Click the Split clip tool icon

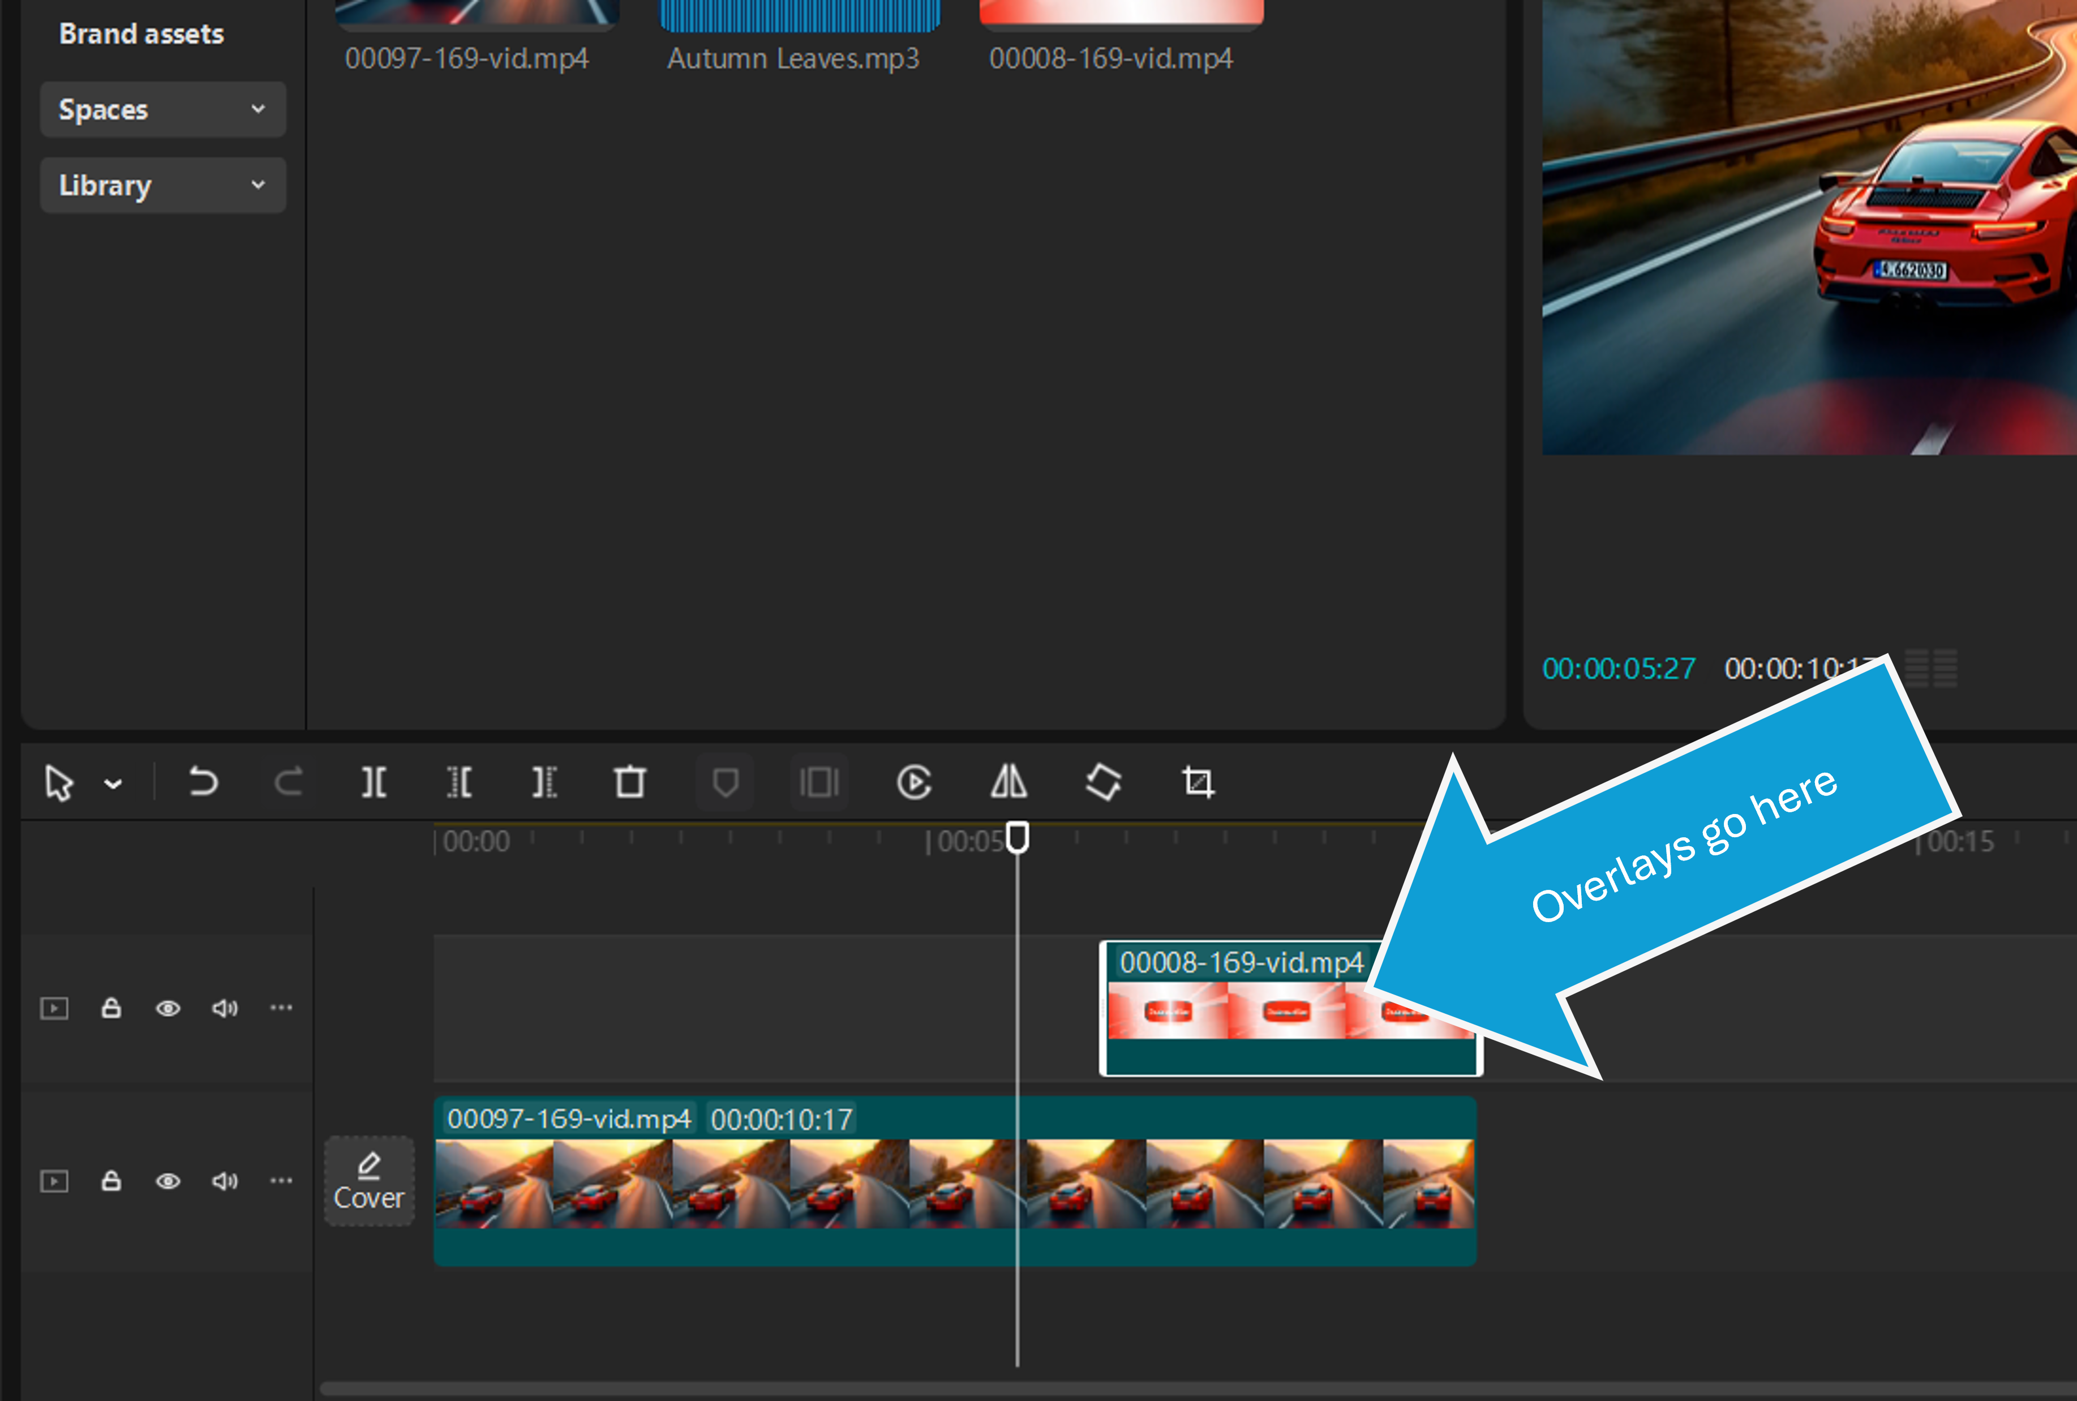pos(374,783)
